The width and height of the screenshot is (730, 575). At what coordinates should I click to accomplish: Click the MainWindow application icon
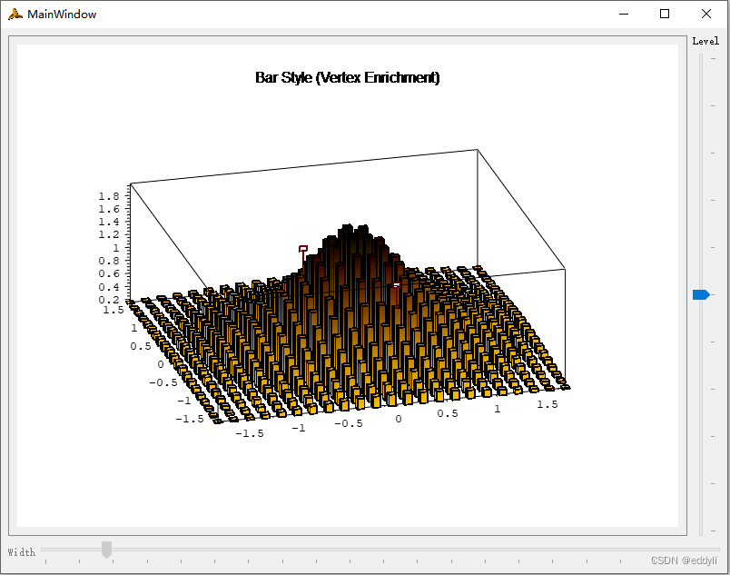15,14
